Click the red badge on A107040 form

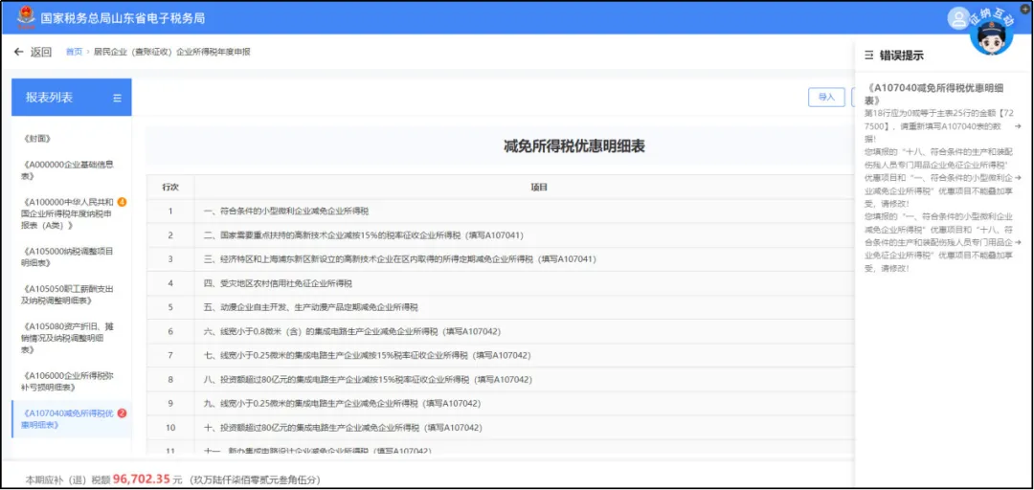point(122,413)
